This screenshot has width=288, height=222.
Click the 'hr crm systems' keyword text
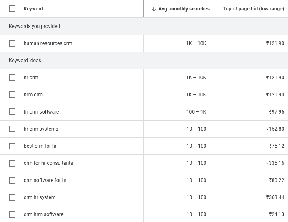(41, 129)
